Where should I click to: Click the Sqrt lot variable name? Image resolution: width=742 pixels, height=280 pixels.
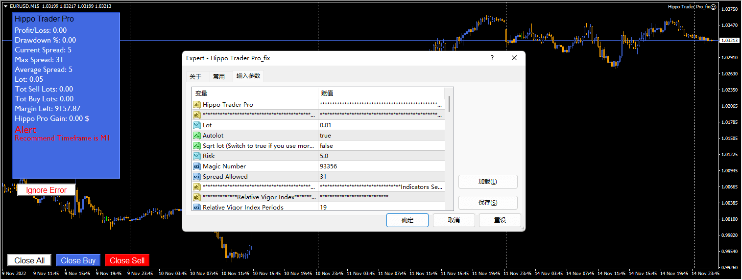[259, 146]
